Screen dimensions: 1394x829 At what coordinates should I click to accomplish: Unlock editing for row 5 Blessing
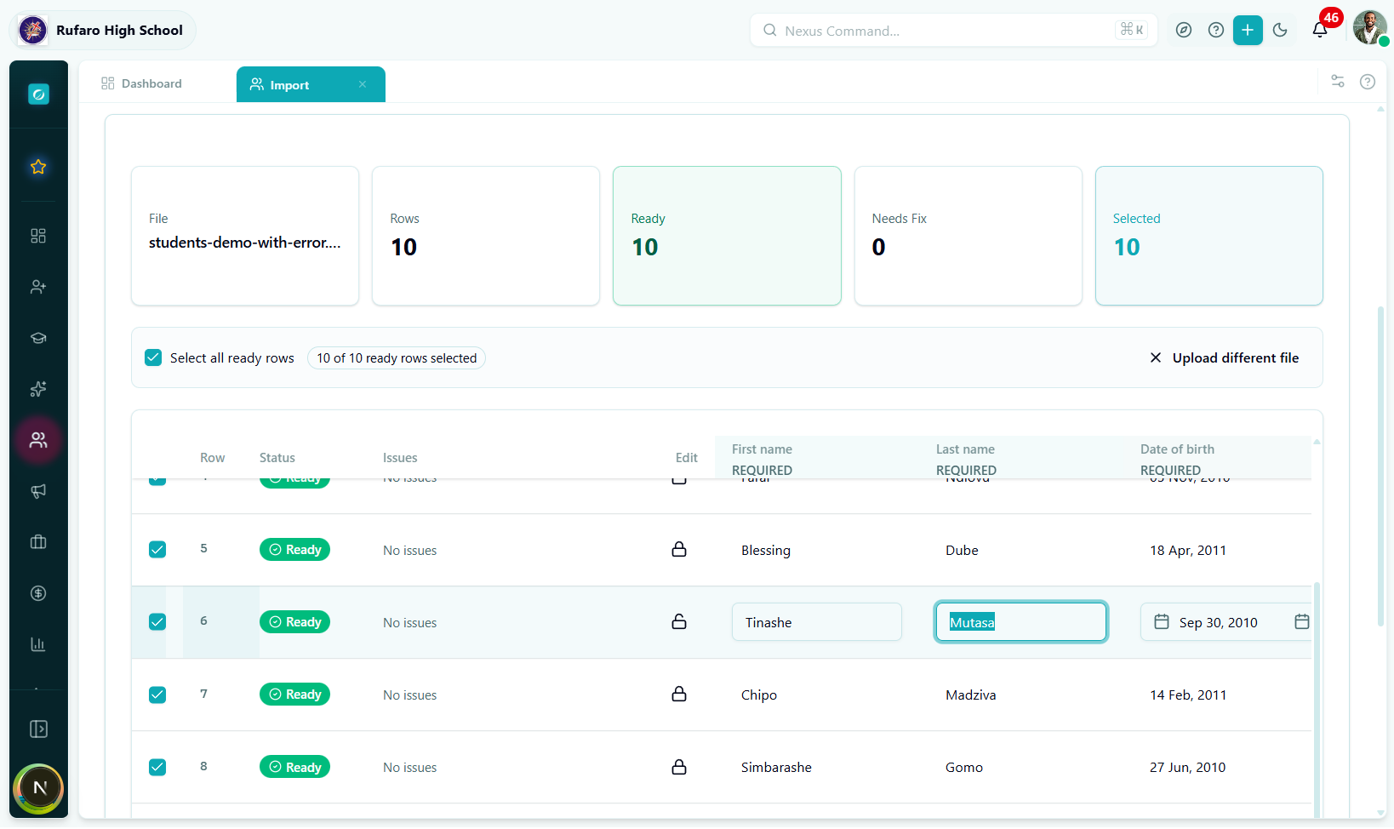point(679,549)
